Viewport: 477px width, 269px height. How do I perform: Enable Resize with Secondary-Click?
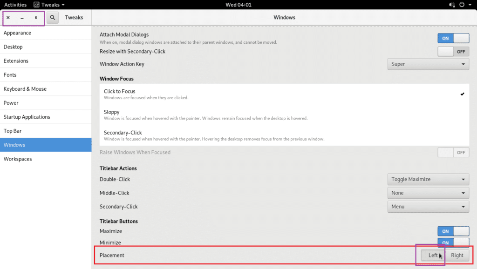(x=453, y=51)
